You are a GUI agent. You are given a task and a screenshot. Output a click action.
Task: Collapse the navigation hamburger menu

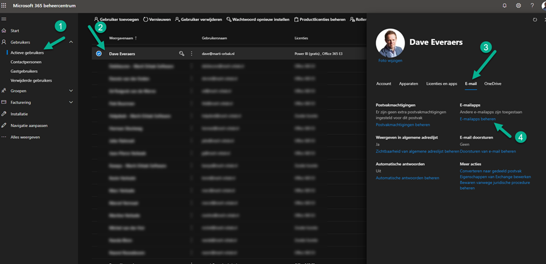tap(4, 19)
